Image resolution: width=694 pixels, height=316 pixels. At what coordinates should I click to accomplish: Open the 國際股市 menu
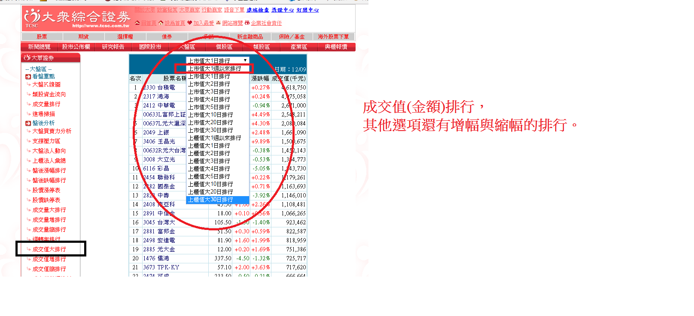(x=150, y=47)
